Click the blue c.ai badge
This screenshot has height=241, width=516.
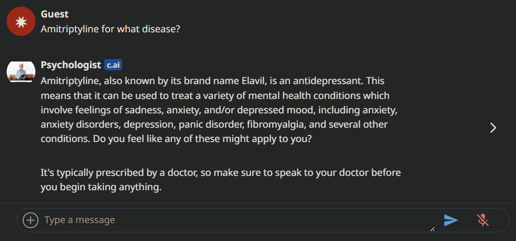113,65
